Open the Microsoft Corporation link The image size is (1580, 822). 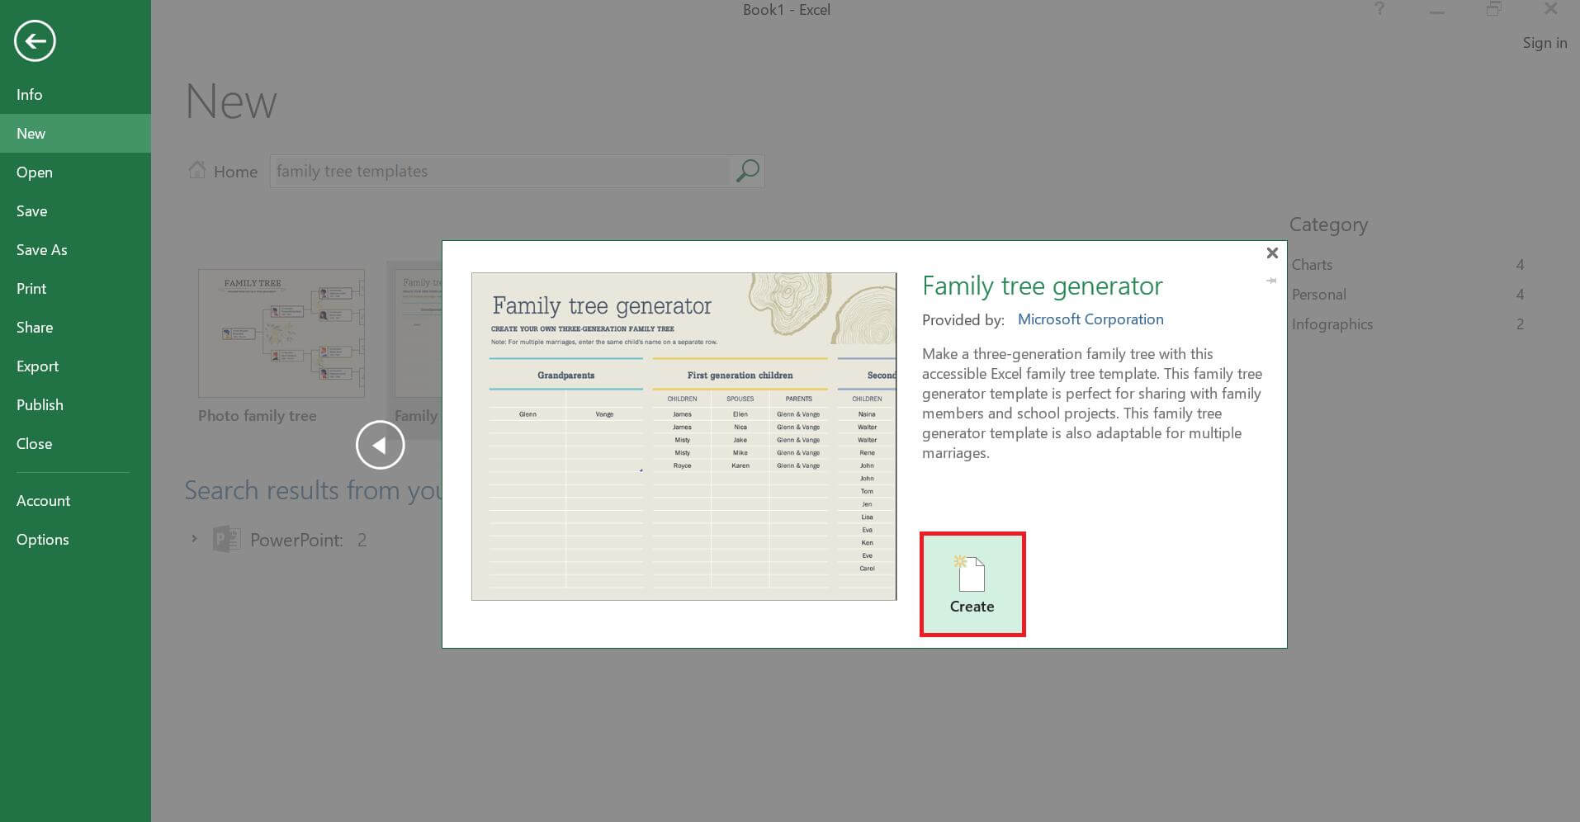[1090, 319]
